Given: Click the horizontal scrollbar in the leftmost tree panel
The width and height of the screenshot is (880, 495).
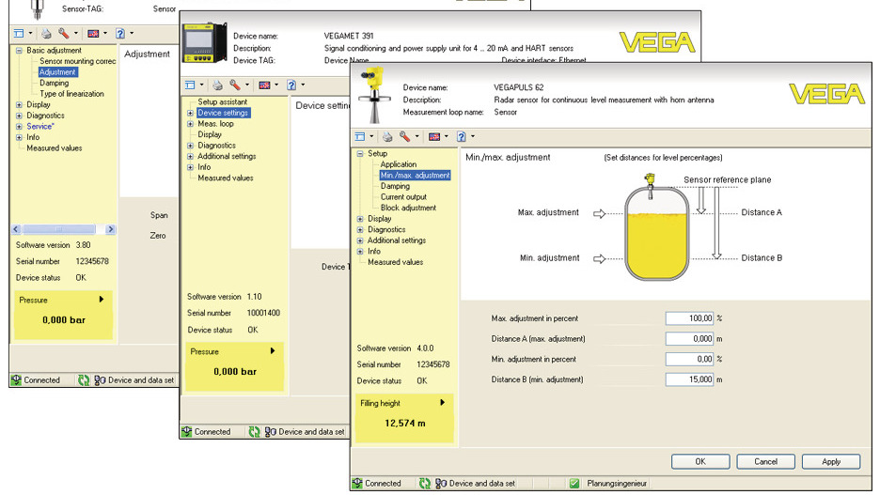Looking at the screenshot, I should (64, 229).
